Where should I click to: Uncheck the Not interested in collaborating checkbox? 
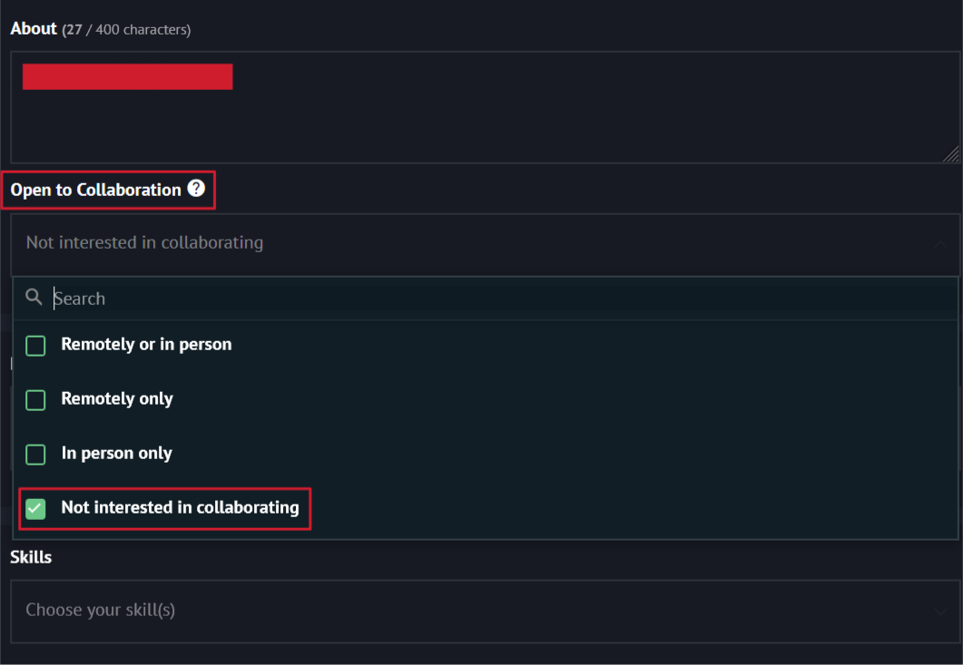point(35,509)
